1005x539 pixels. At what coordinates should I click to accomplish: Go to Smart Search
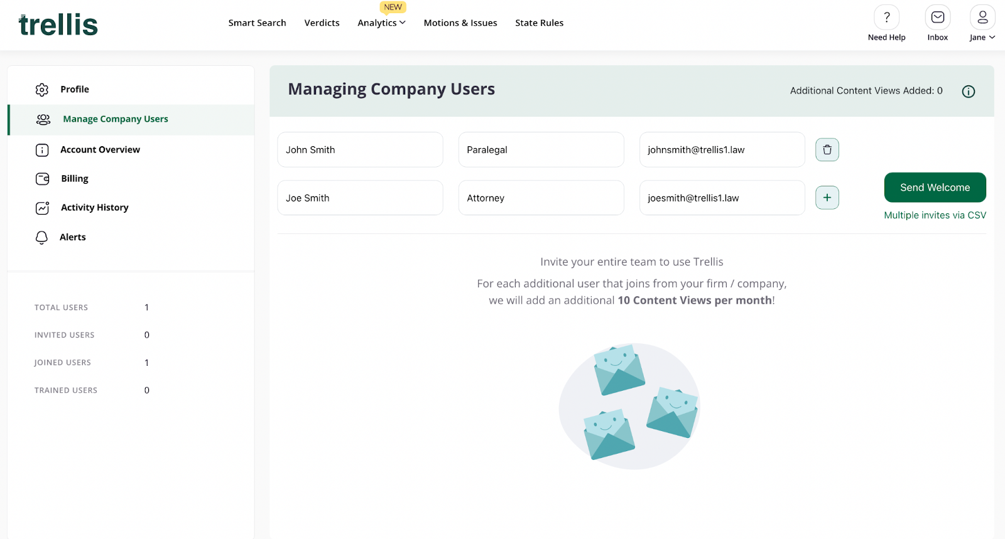(x=257, y=23)
